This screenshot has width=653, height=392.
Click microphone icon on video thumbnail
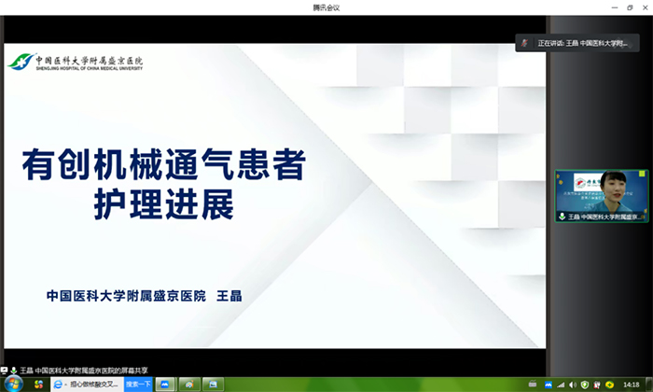(x=562, y=217)
